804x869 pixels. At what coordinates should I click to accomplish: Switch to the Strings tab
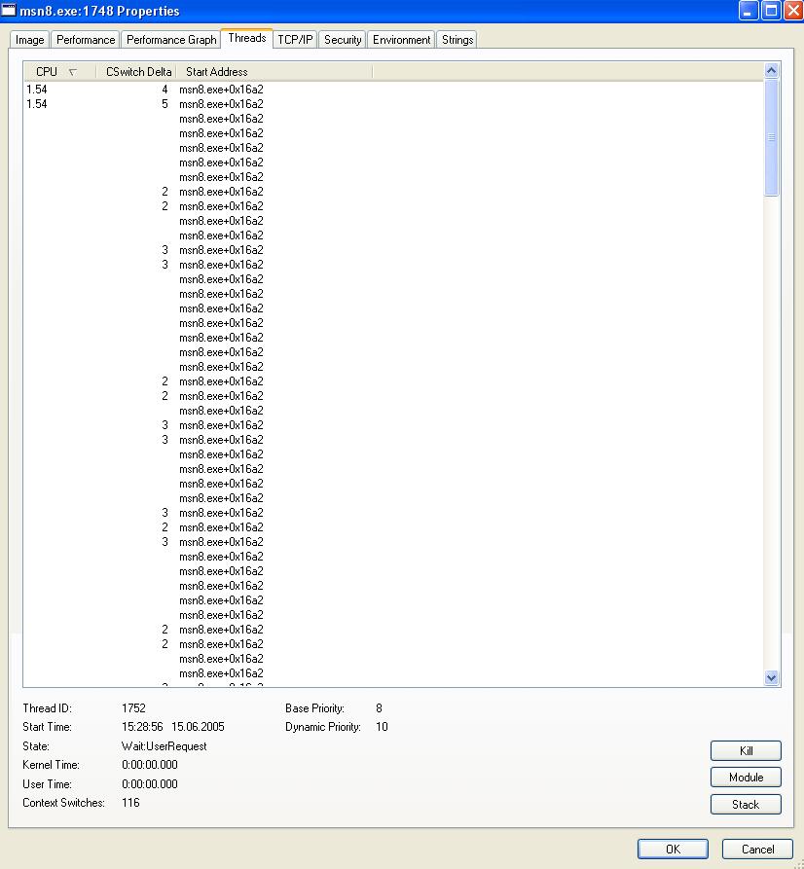(x=457, y=40)
